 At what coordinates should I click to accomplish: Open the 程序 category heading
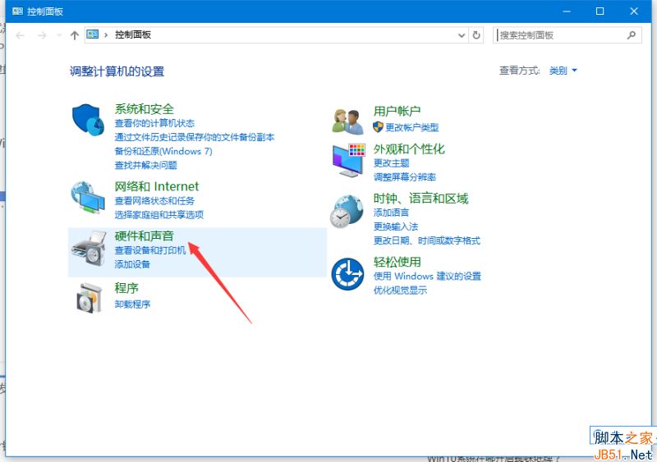(126, 288)
